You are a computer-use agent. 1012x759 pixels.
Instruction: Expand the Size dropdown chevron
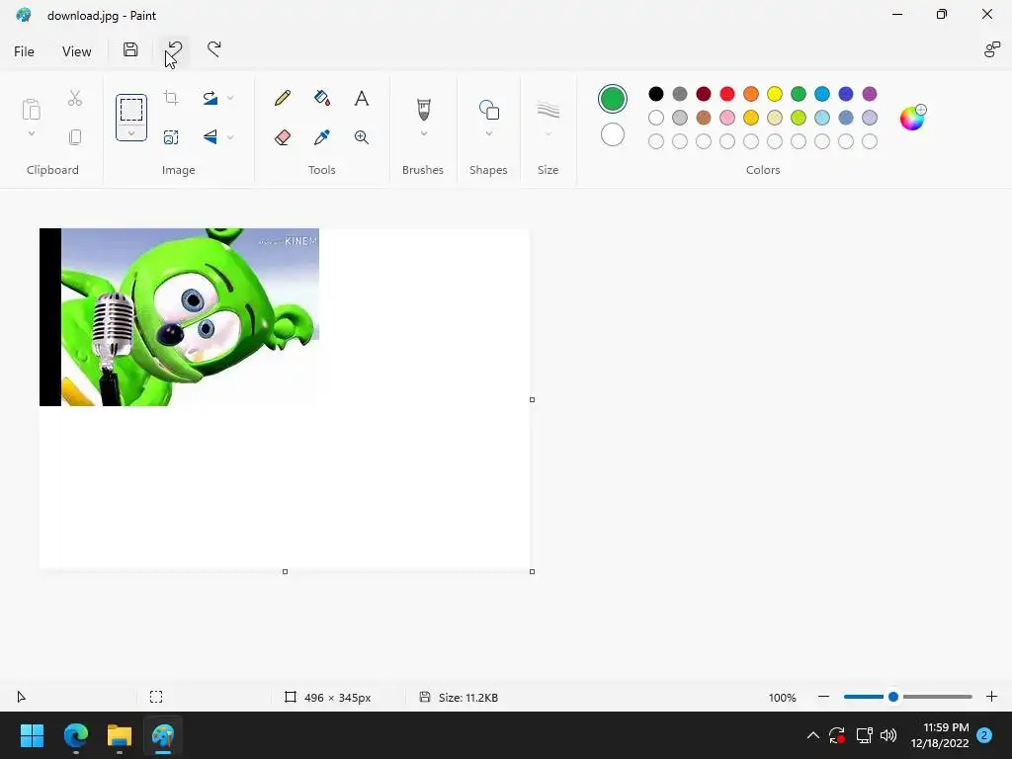pos(548,133)
